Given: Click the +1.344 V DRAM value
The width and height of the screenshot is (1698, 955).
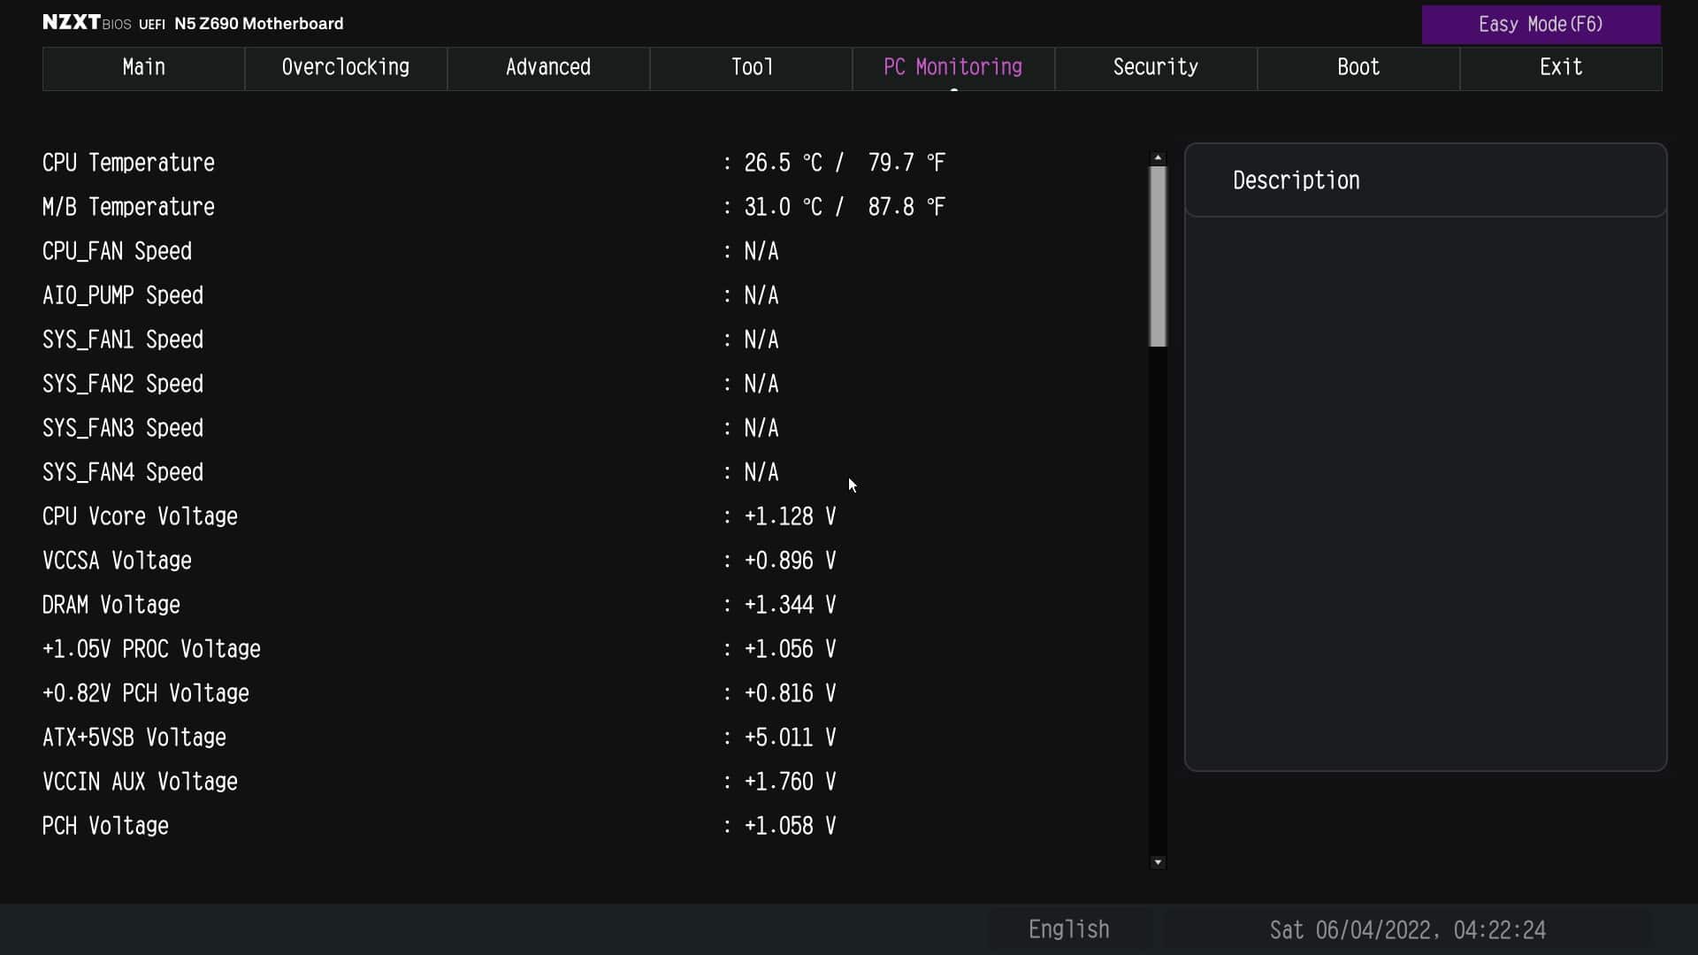Looking at the screenshot, I should click(790, 605).
